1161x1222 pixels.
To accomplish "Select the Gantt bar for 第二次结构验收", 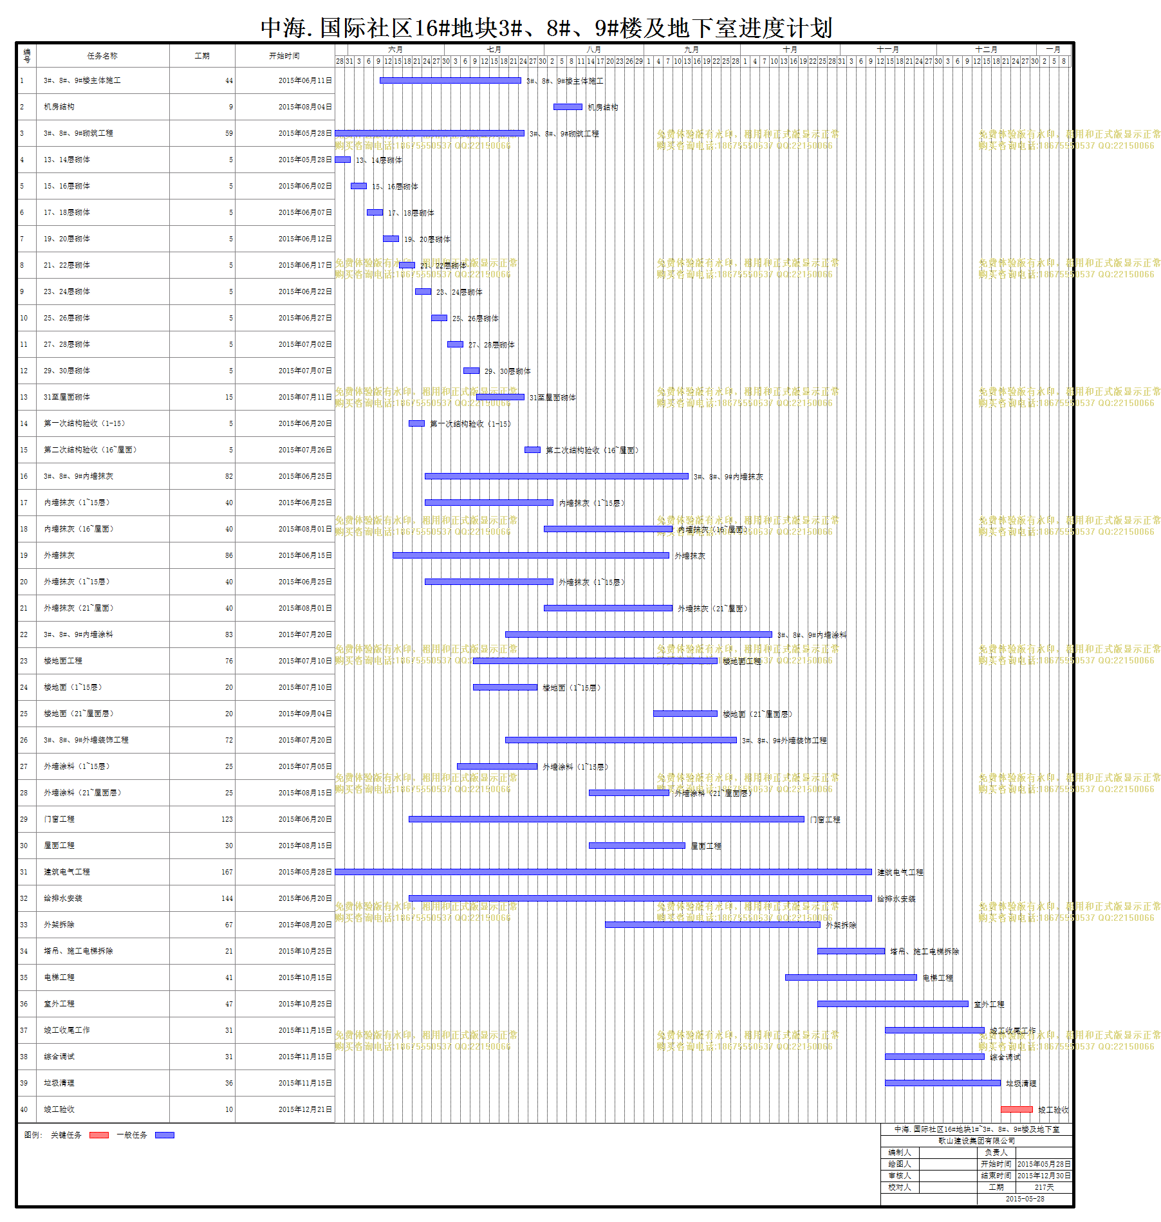I will point(532,450).
